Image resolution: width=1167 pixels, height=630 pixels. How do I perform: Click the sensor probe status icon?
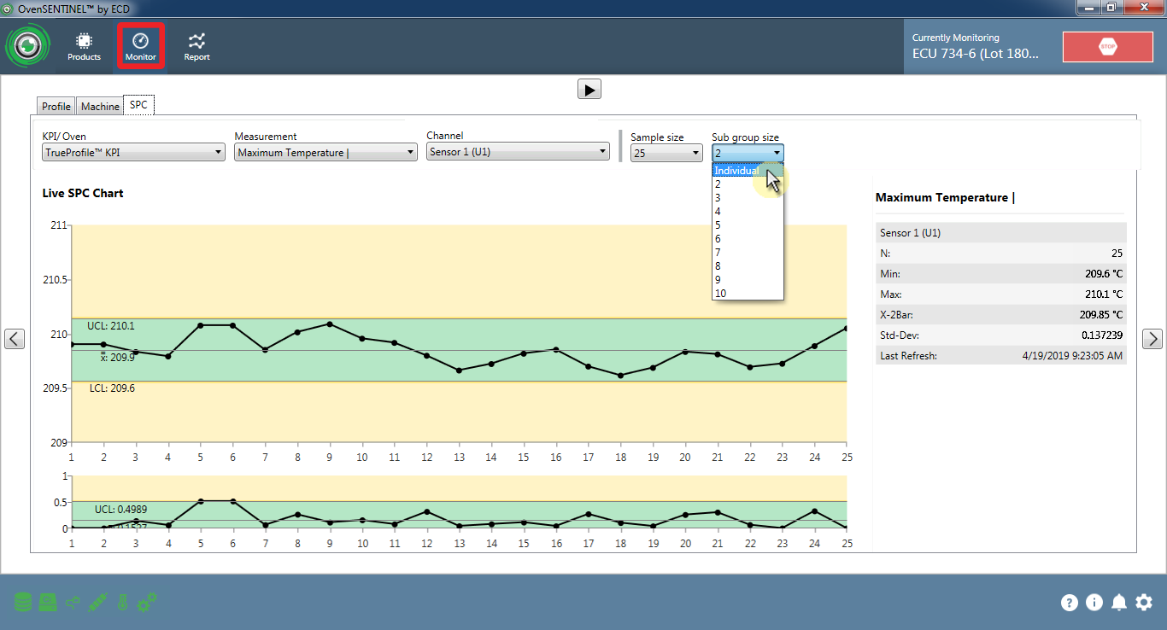point(97,603)
